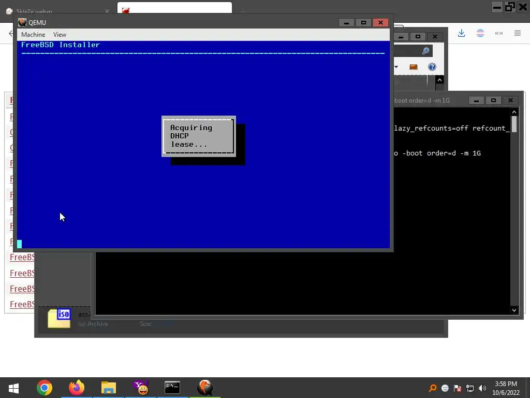
Task: Select the active browser tab
Action: tap(174, 8)
